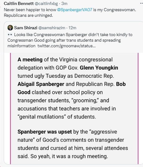Click the @caitlinfxbg handle

pos(46,3)
